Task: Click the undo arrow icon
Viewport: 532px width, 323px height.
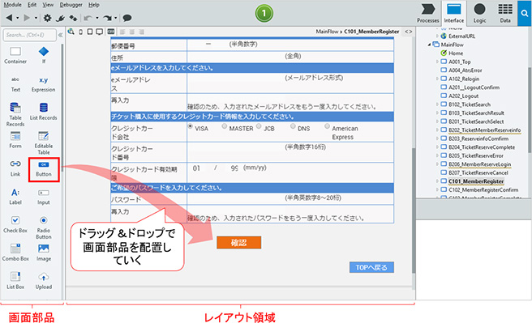Action: [x=88, y=18]
